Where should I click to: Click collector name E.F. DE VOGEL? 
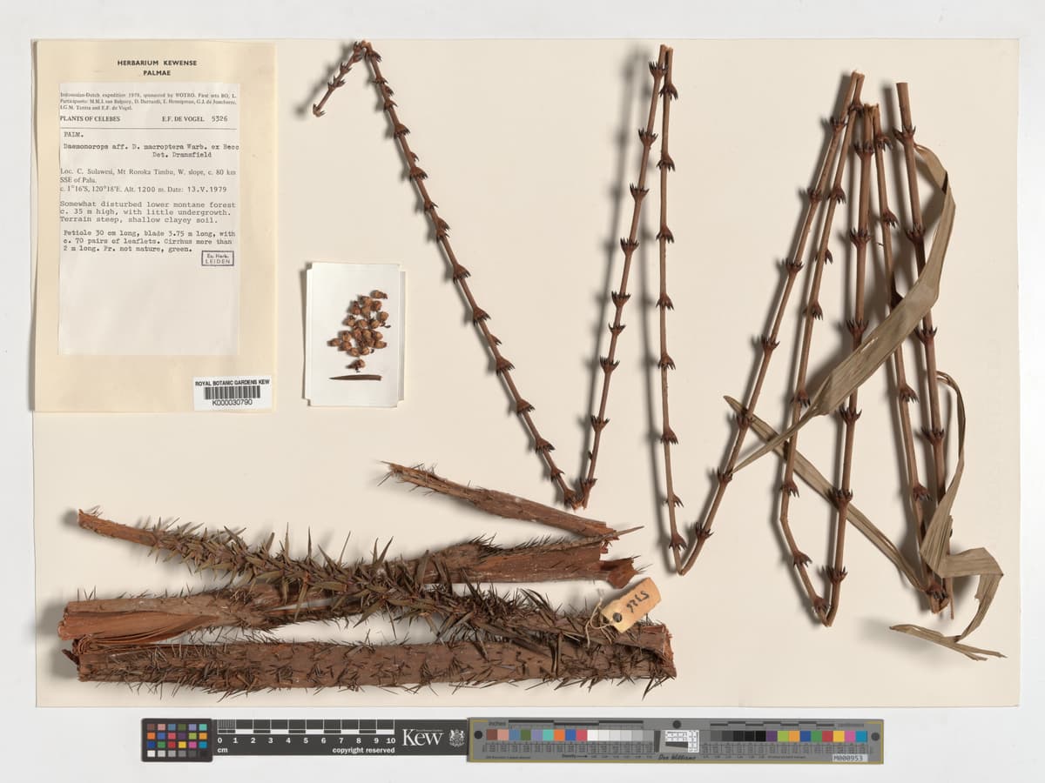coord(181,117)
